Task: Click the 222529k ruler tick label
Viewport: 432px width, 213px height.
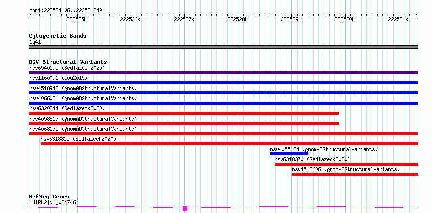Action: coord(291,19)
